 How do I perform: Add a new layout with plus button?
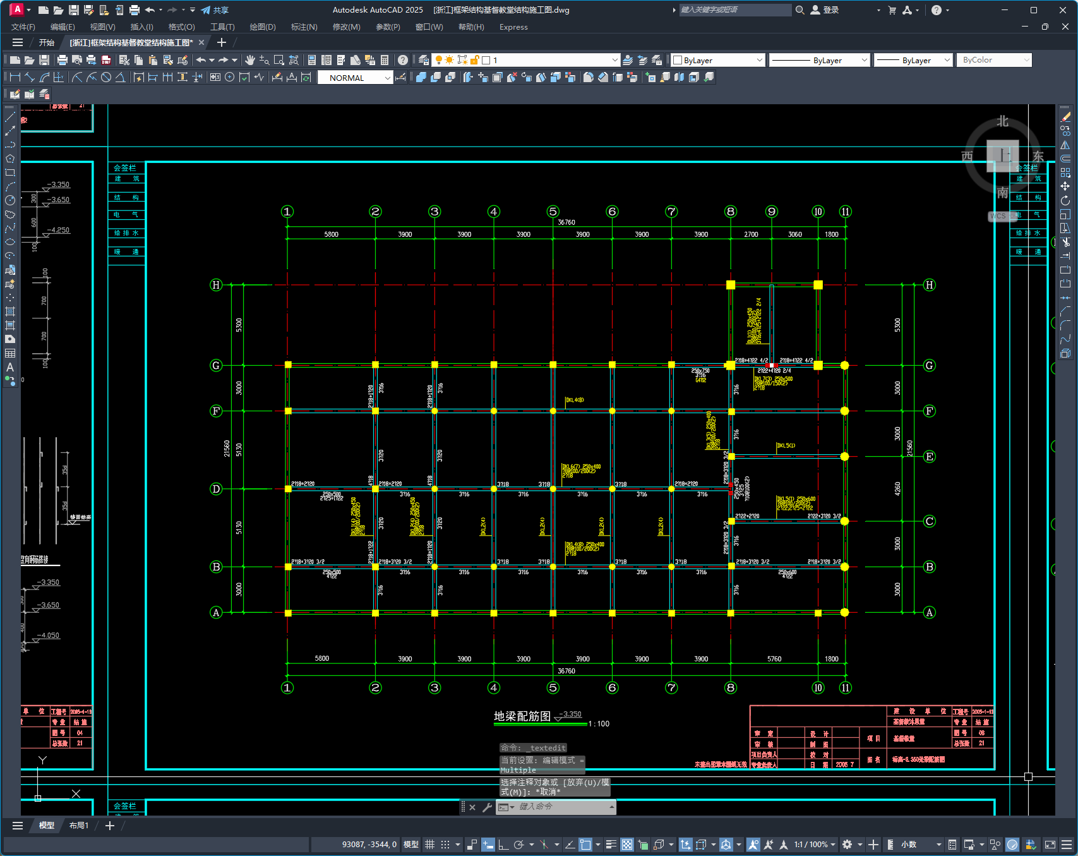click(110, 826)
